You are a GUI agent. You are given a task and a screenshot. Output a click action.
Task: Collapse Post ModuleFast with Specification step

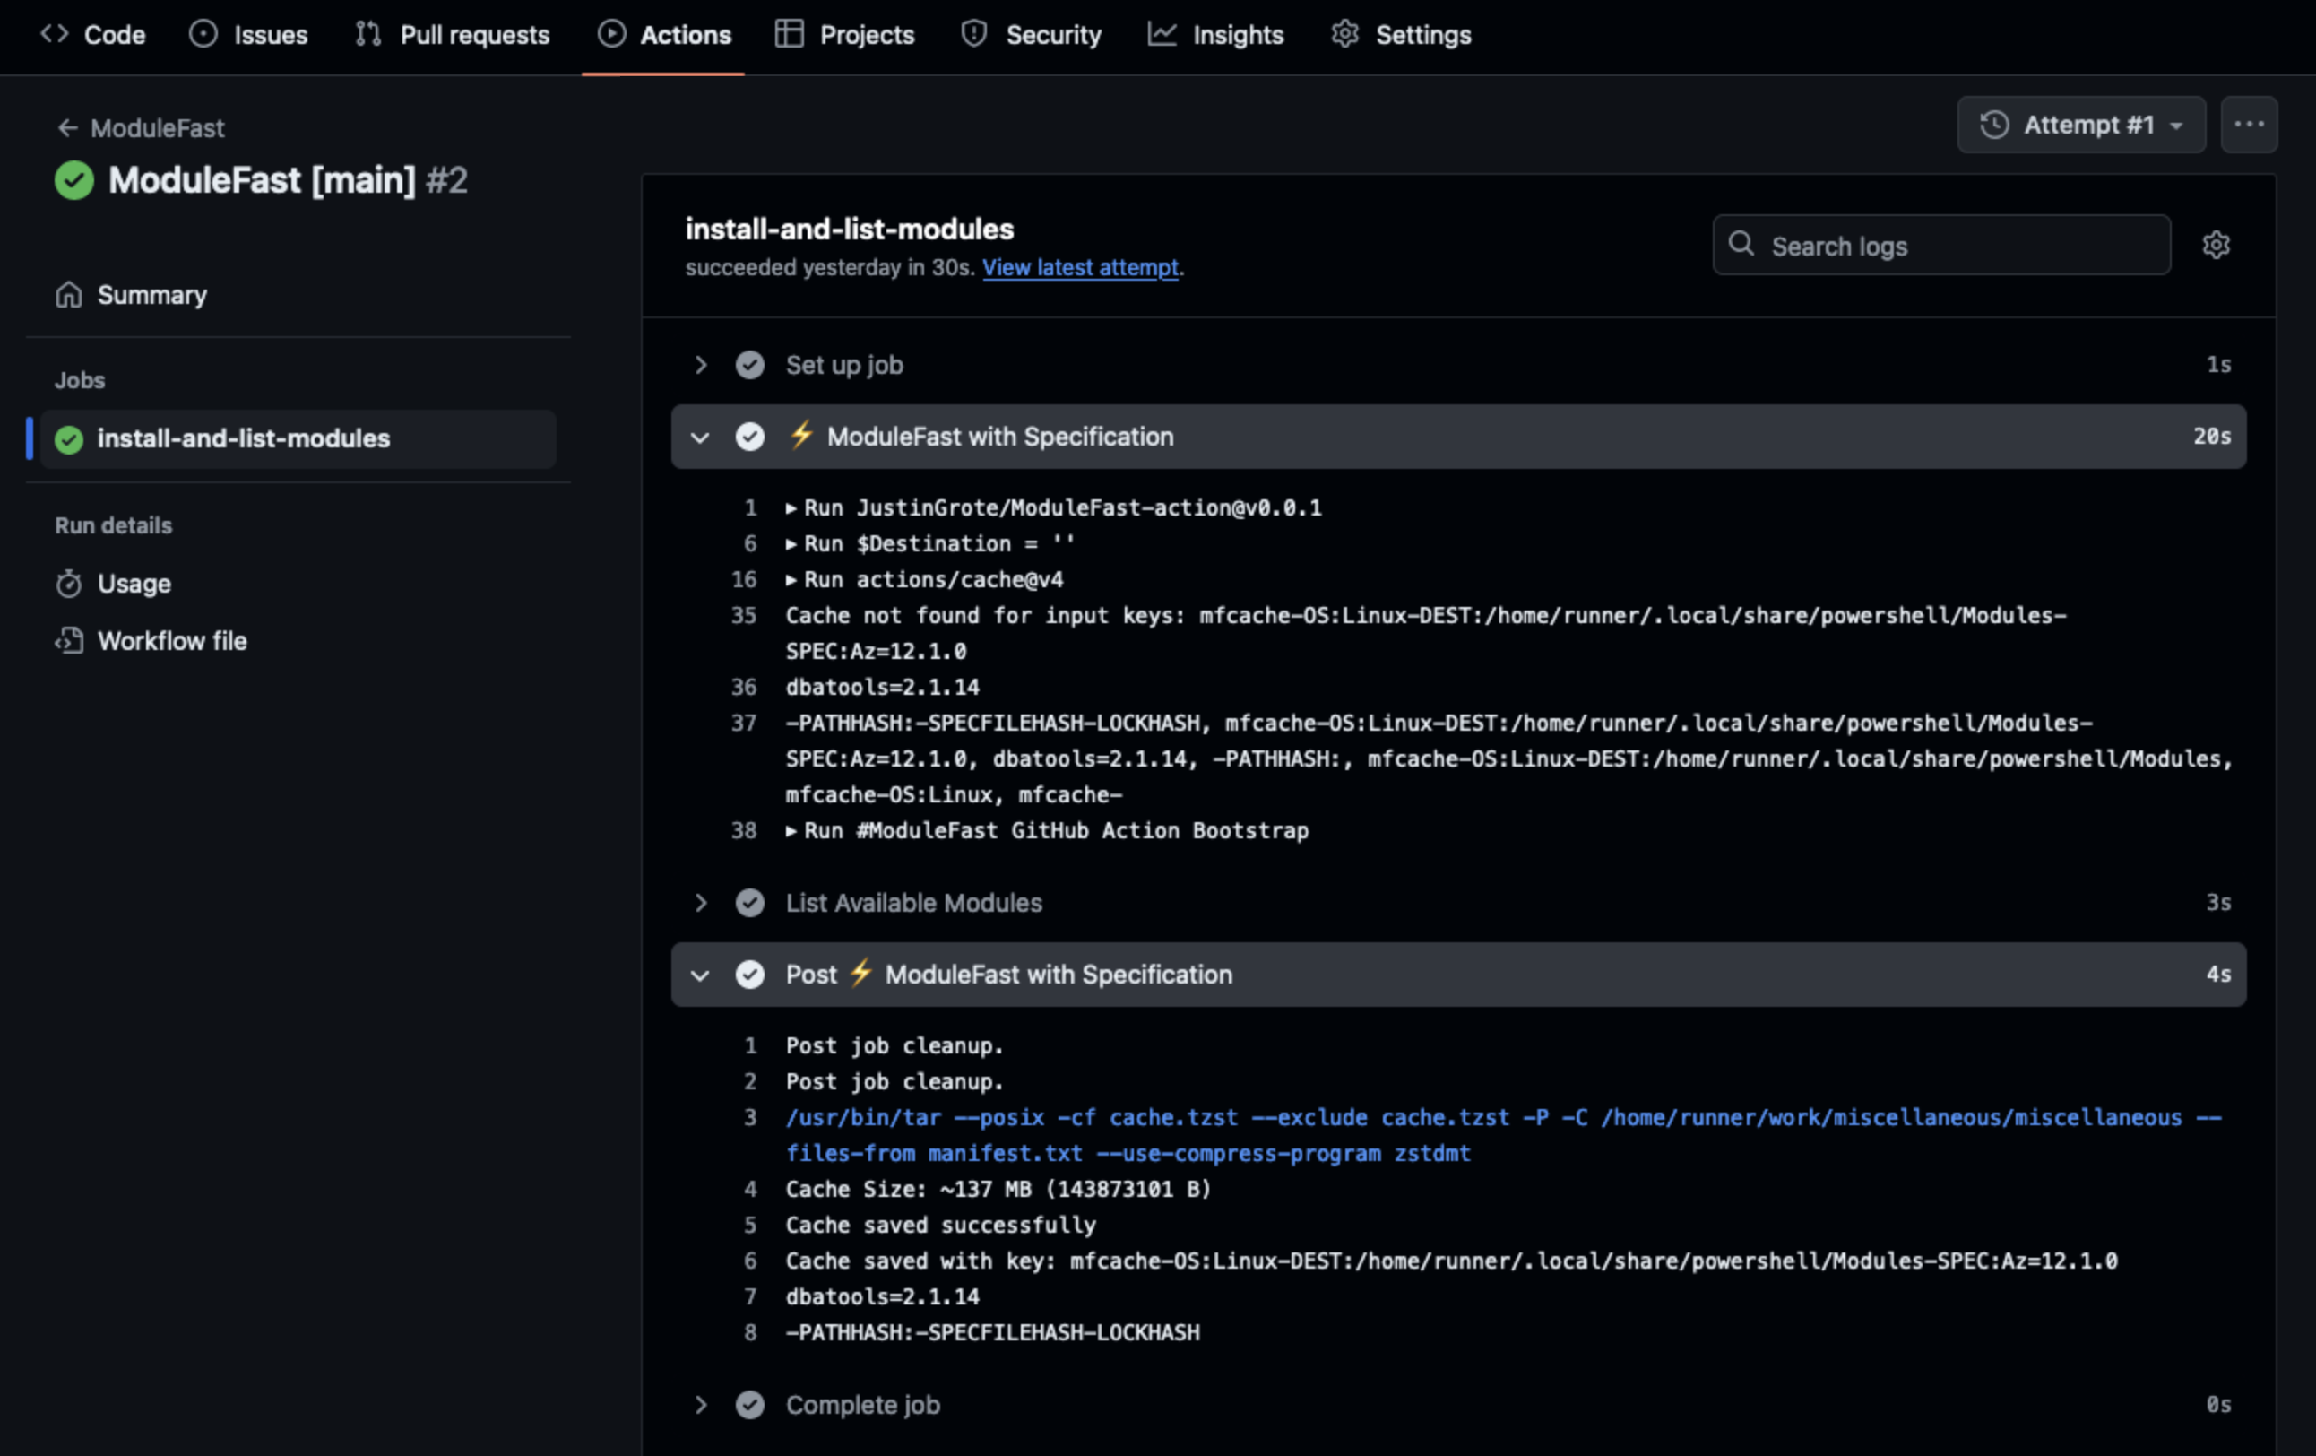coord(1458,975)
